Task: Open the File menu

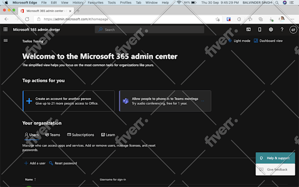Action: 44,3
